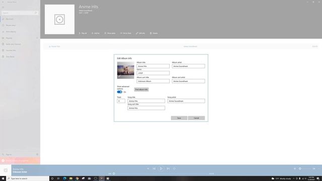The image size is (322, 181).
Task: Open the Windows Start menu
Action: coord(3,178)
